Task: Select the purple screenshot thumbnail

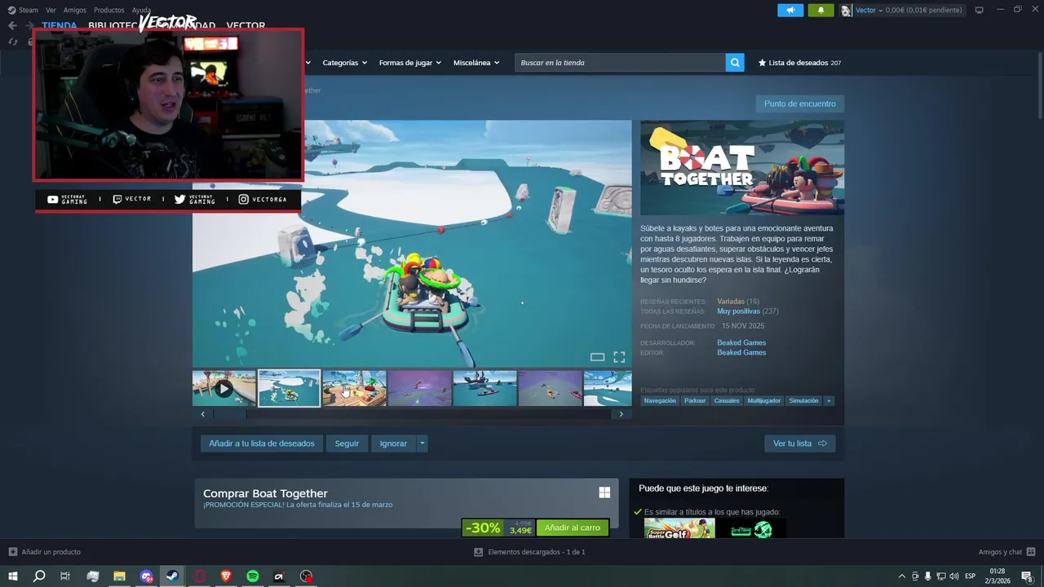Action: tap(419, 388)
